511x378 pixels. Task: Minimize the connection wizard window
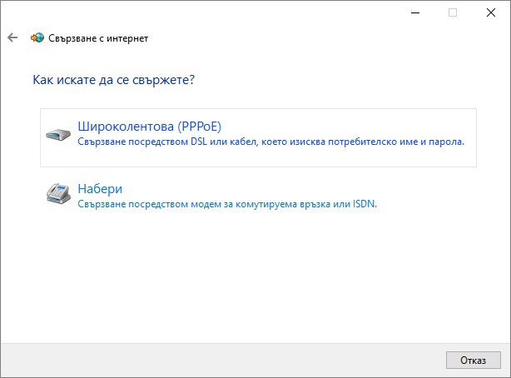tap(414, 12)
